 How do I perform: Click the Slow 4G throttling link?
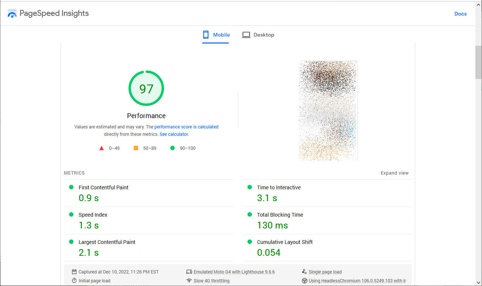(212, 280)
